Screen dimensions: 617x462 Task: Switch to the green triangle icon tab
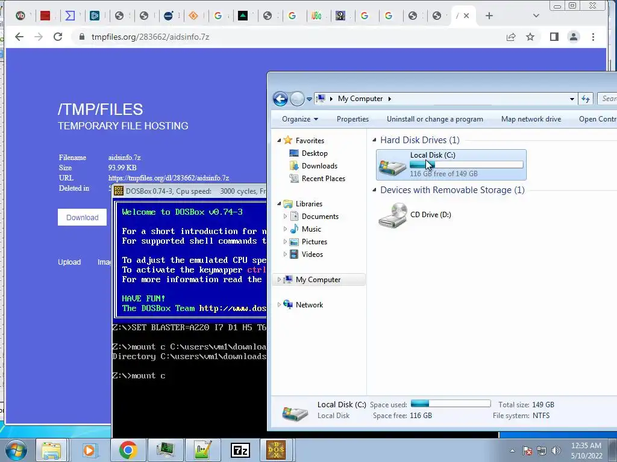coord(243,16)
